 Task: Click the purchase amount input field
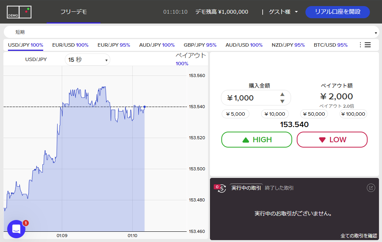pos(250,98)
